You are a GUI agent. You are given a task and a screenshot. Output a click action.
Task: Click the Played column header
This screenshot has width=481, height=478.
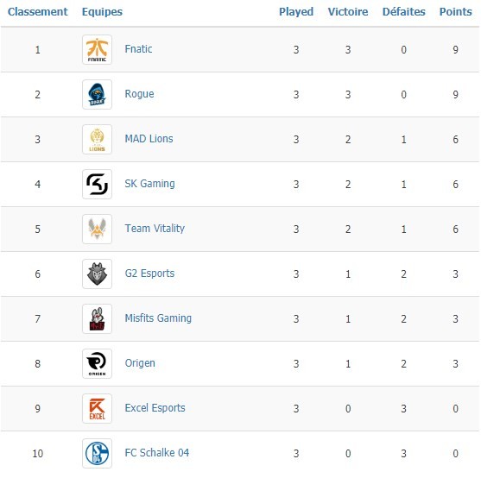(296, 11)
